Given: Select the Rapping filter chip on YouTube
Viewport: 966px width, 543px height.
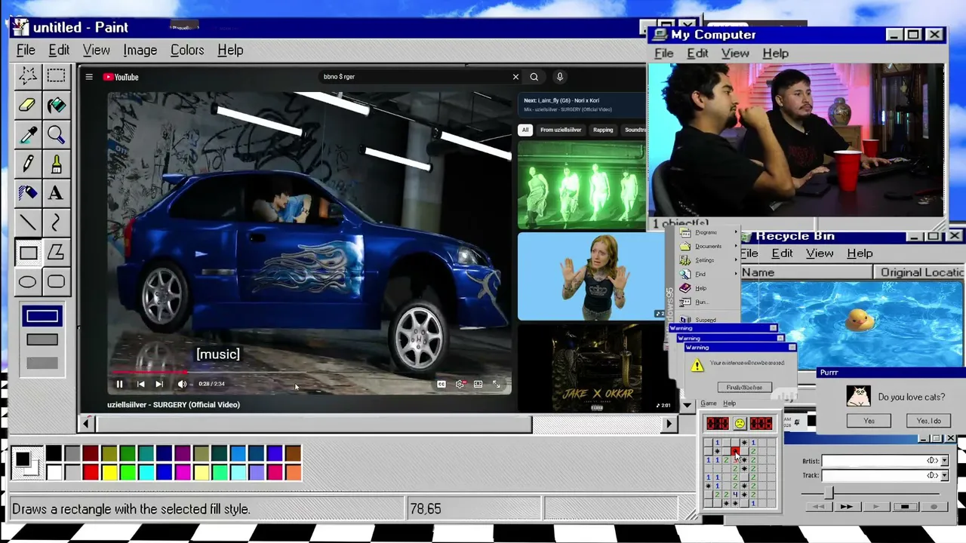Looking at the screenshot, I should (x=603, y=130).
